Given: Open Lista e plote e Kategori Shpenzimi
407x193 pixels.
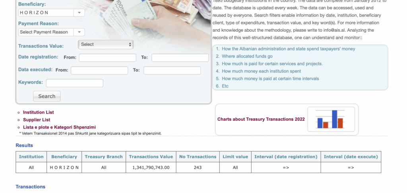Looking at the screenshot, I should pyautogui.click(x=53, y=127).
